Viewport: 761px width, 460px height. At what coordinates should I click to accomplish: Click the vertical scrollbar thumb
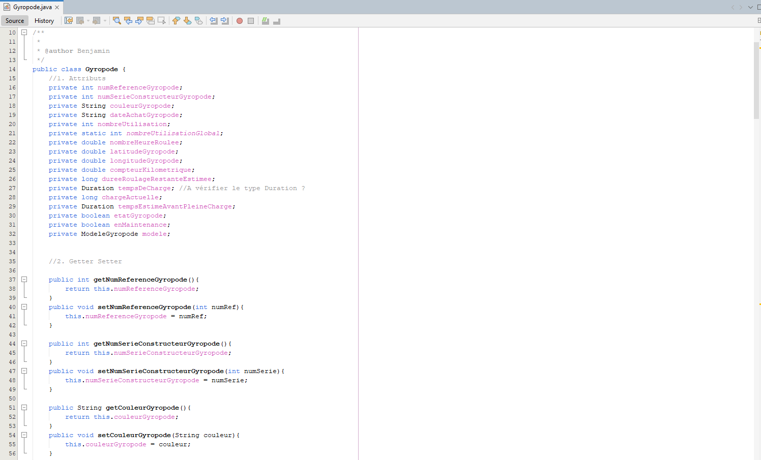point(756,80)
